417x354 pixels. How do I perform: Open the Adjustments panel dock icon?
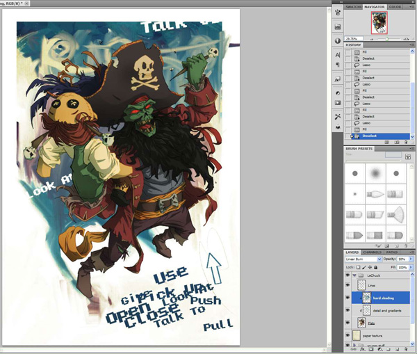[x=338, y=93]
